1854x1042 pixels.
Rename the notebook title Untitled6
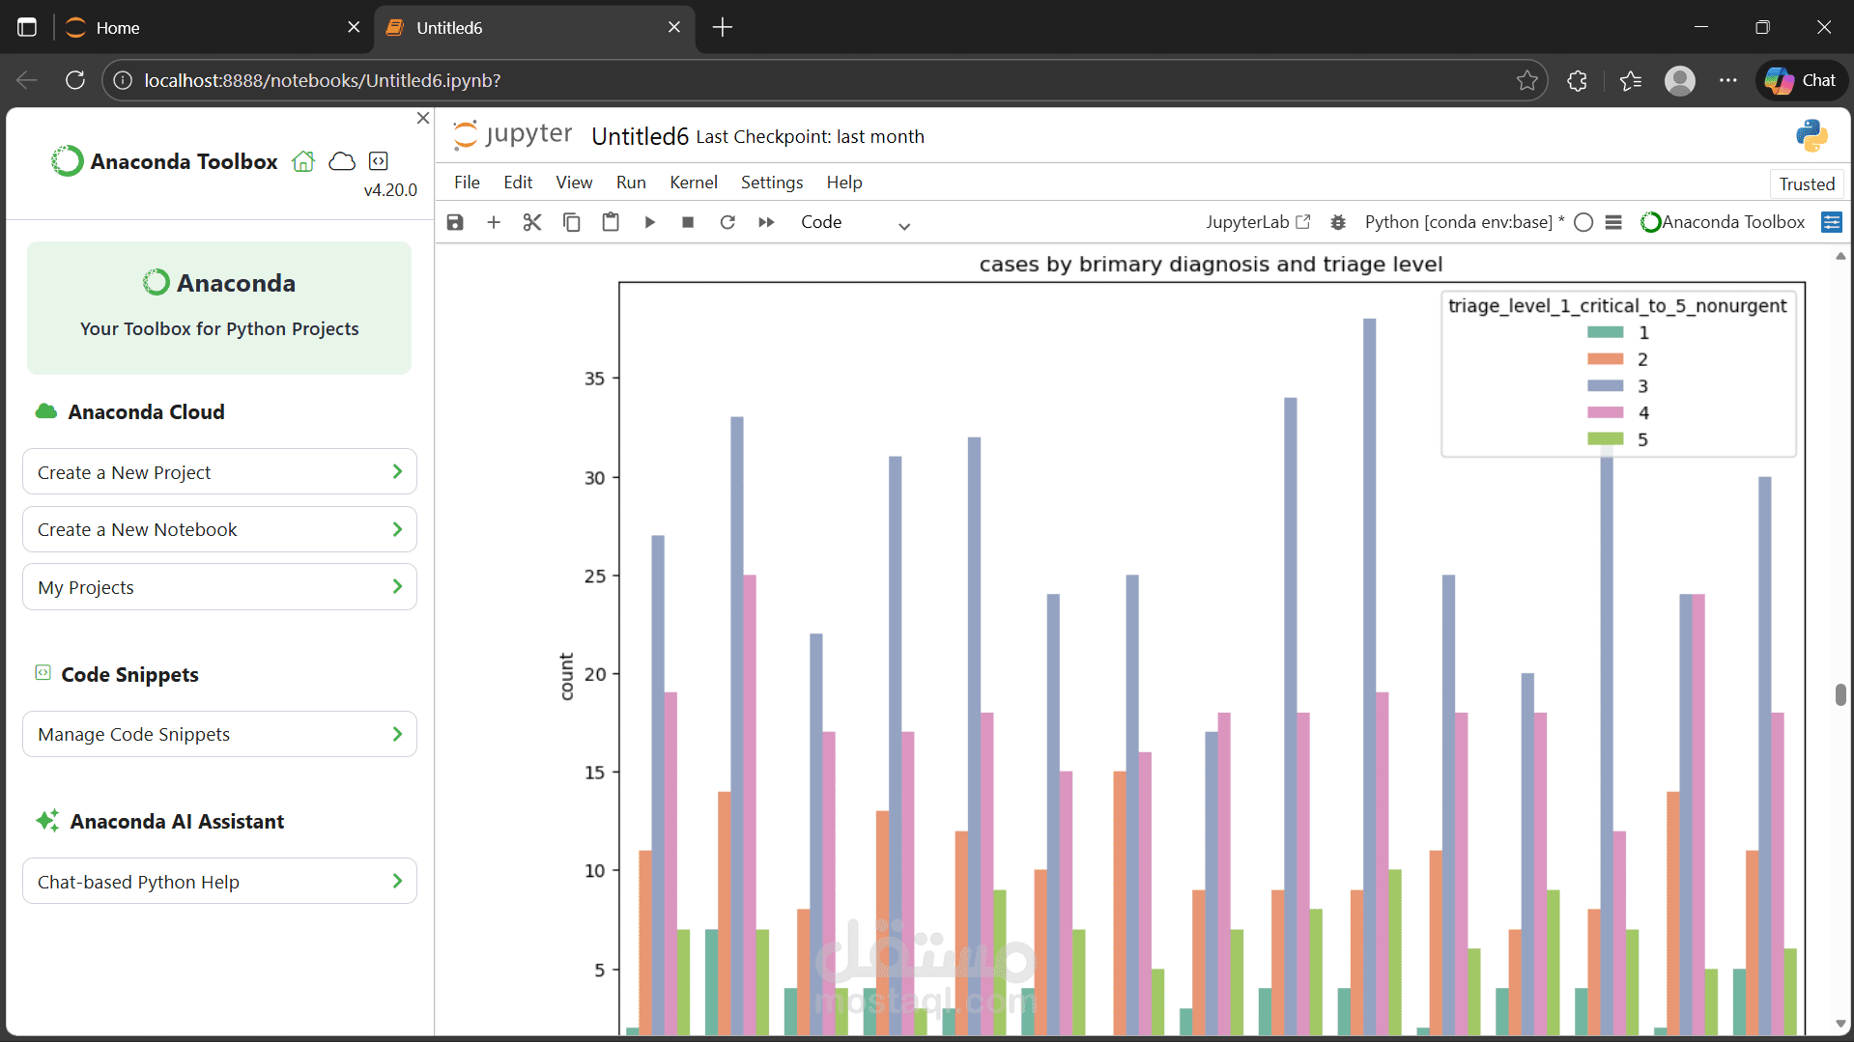click(640, 136)
